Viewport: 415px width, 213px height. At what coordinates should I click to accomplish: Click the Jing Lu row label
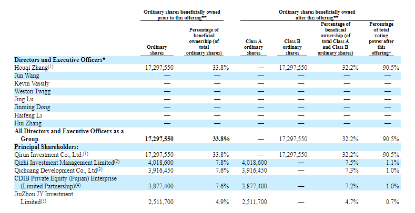[24, 100]
